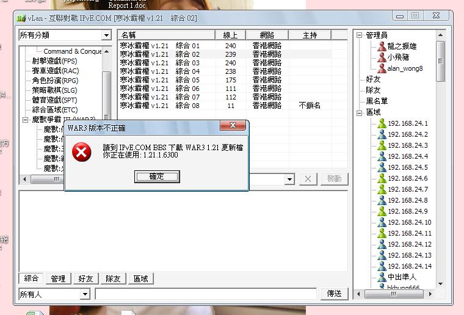464x315 pixels.
Task: Click the 啟動 launch button
Action: tap(335, 179)
